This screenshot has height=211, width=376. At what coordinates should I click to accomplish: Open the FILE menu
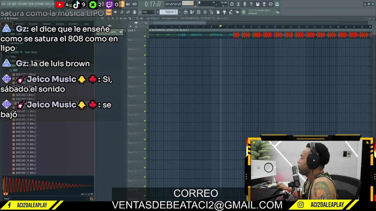tap(4, 4)
